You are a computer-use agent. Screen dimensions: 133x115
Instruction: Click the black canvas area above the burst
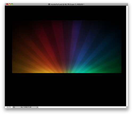[x=65, y=13]
